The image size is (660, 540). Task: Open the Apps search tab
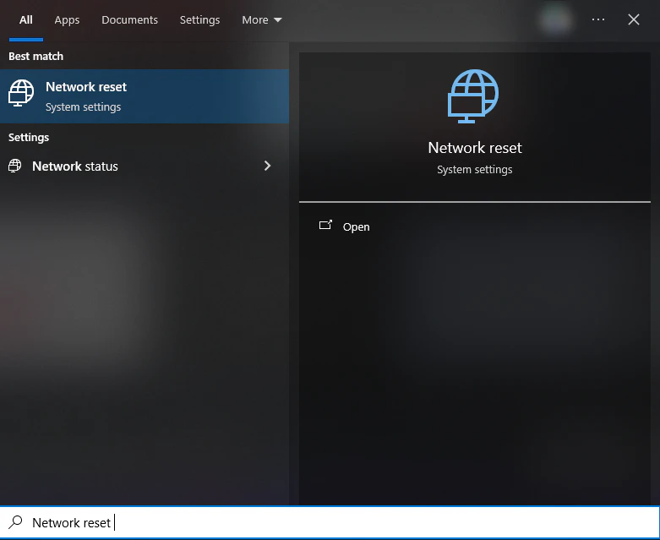tap(67, 19)
